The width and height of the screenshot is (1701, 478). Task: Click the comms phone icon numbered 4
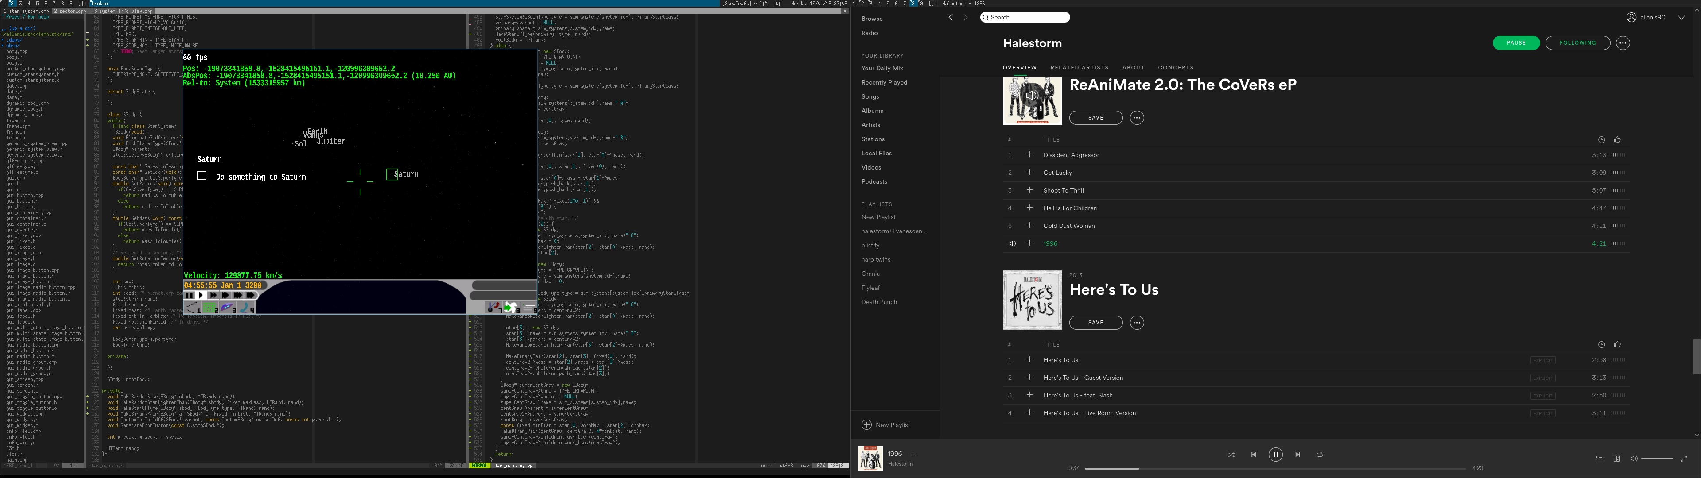[245, 308]
